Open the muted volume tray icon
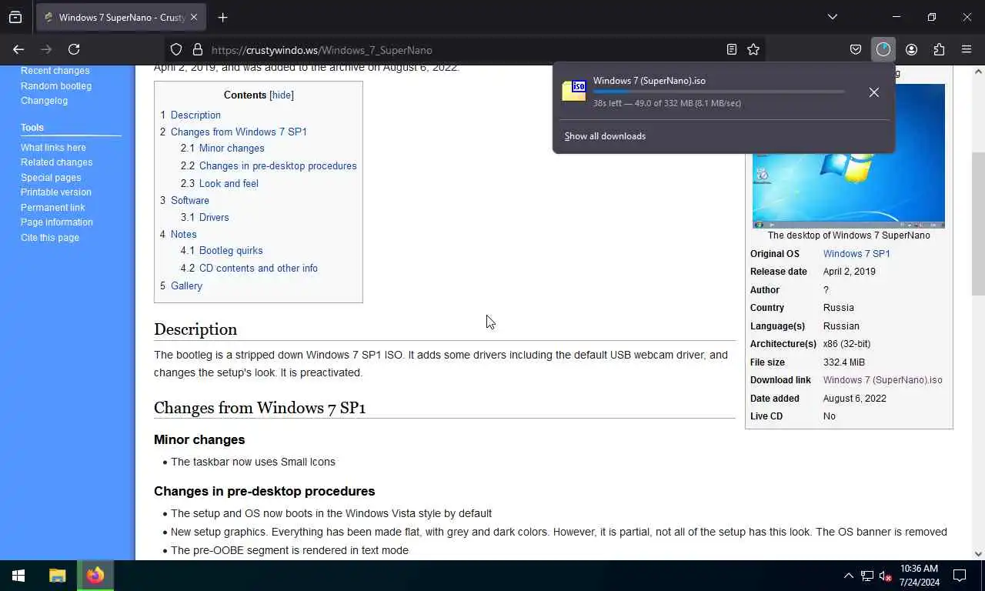 tap(886, 576)
